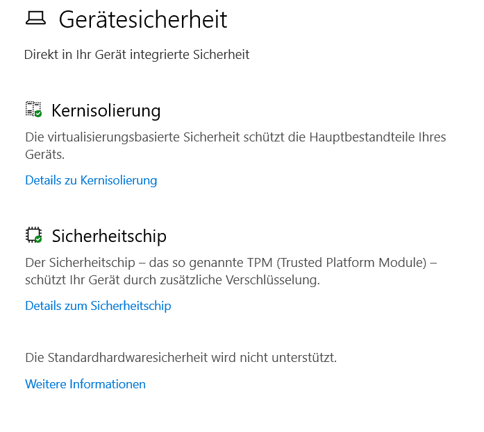Click the Gerätesicherheit page title
The width and height of the screenshot is (484, 432).
(x=143, y=19)
